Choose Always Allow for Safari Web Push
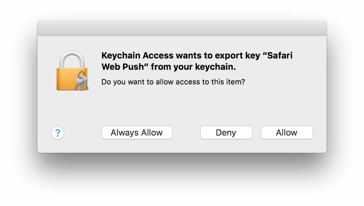Viewport: 364px width, 206px height. click(x=137, y=133)
